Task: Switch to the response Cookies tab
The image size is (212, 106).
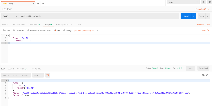Action: pos(11,68)
